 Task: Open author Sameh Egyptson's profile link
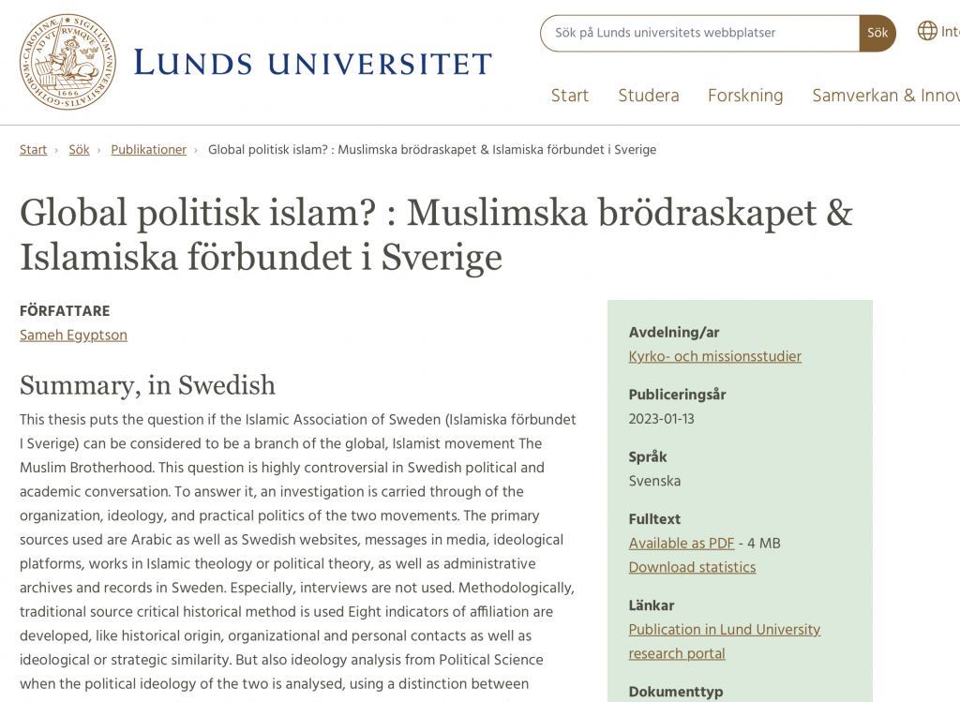[x=73, y=336]
